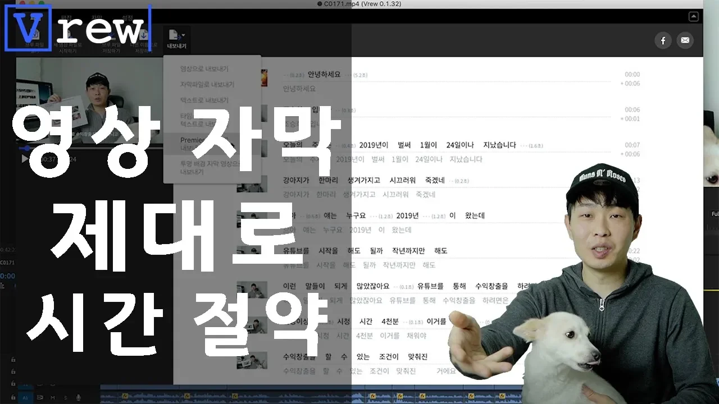Viewport: 719px width, 404px height.
Task: Select the bold word 죽겠네
Action: coord(434,180)
